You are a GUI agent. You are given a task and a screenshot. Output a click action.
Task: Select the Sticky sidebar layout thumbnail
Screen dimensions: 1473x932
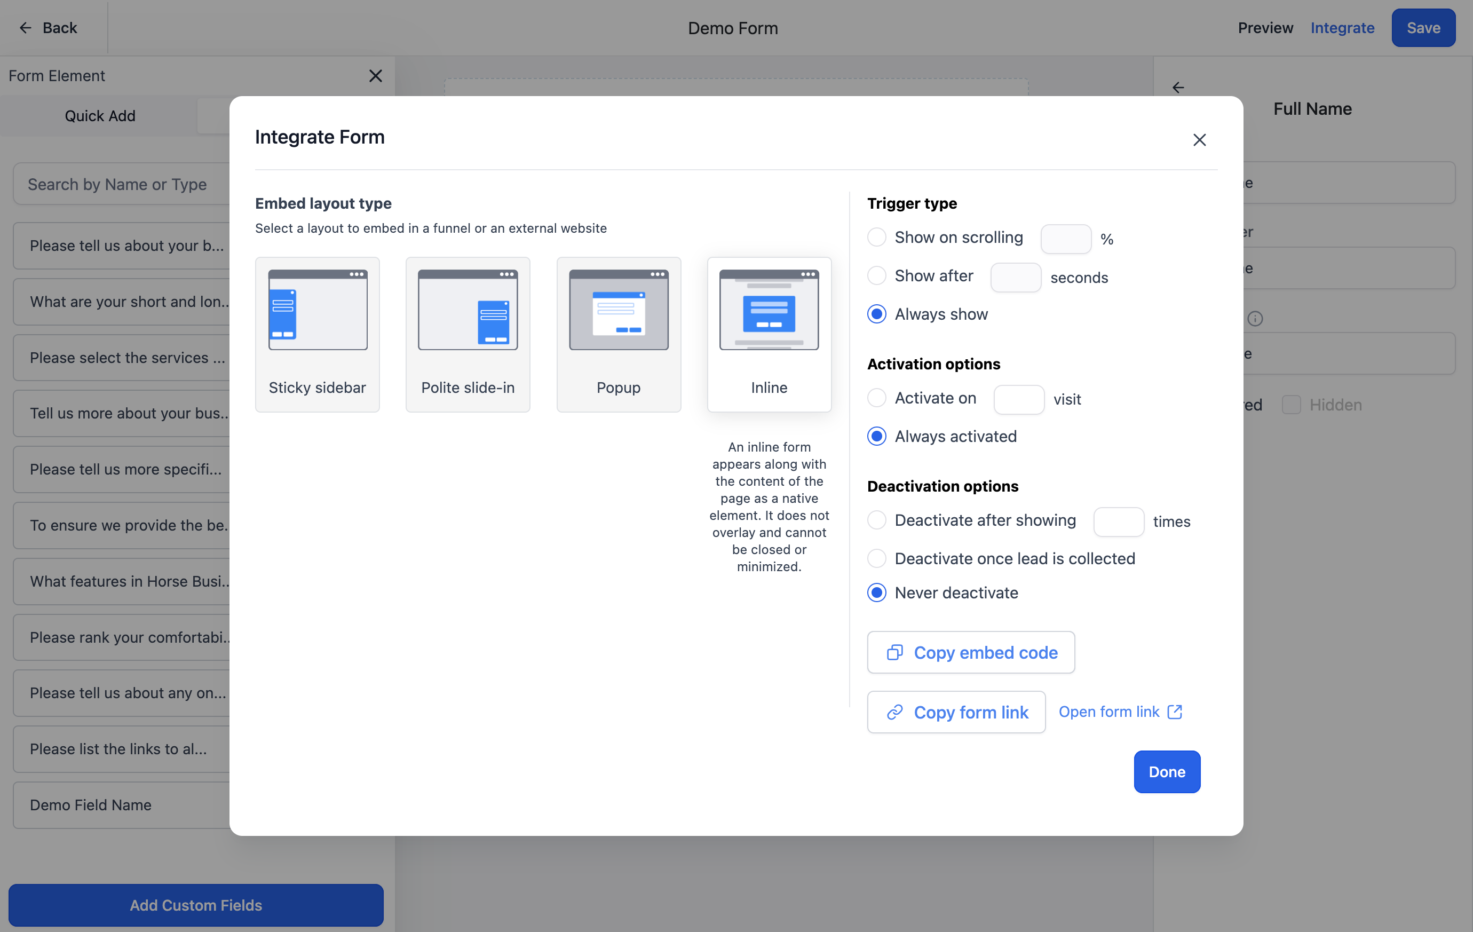click(318, 334)
